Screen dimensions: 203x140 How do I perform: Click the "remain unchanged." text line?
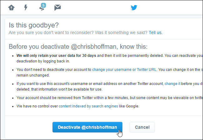33,75
